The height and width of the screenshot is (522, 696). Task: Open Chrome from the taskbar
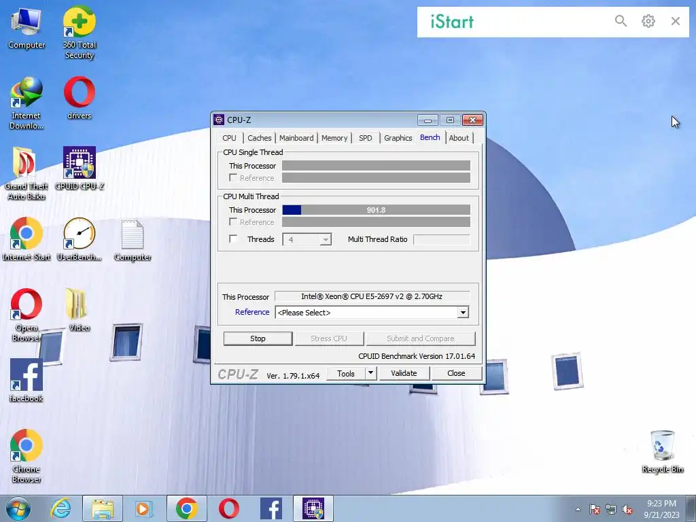click(x=186, y=508)
